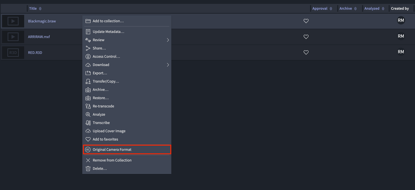Click the Created by column header
This screenshot has width=415, height=190.
pos(400,9)
